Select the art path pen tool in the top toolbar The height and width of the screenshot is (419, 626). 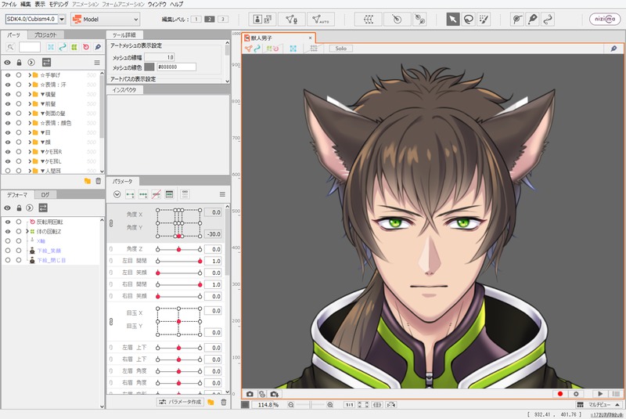pyautogui.click(x=533, y=19)
